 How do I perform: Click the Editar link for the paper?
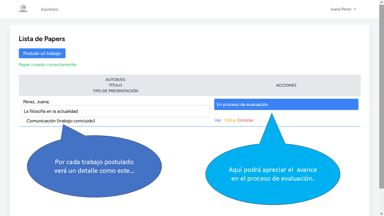pos(230,120)
